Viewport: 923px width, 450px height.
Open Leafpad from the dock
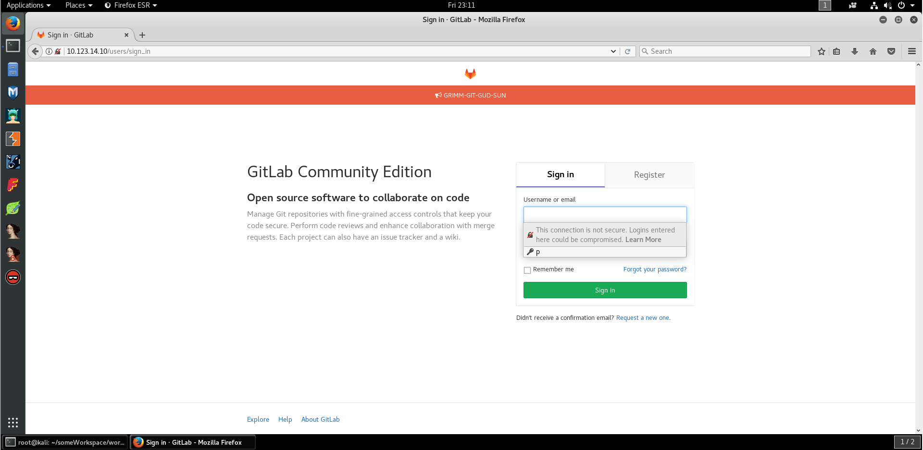(12, 208)
